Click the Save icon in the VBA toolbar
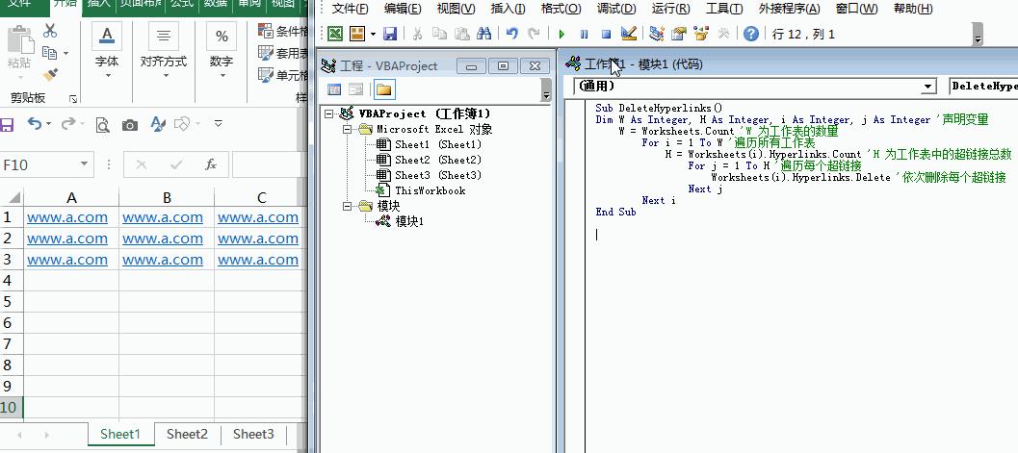The width and height of the screenshot is (1018, 453). click(390, 34)
